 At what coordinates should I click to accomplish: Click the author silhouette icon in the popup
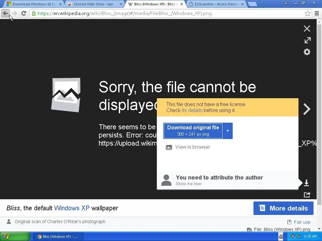click(166, 180)
